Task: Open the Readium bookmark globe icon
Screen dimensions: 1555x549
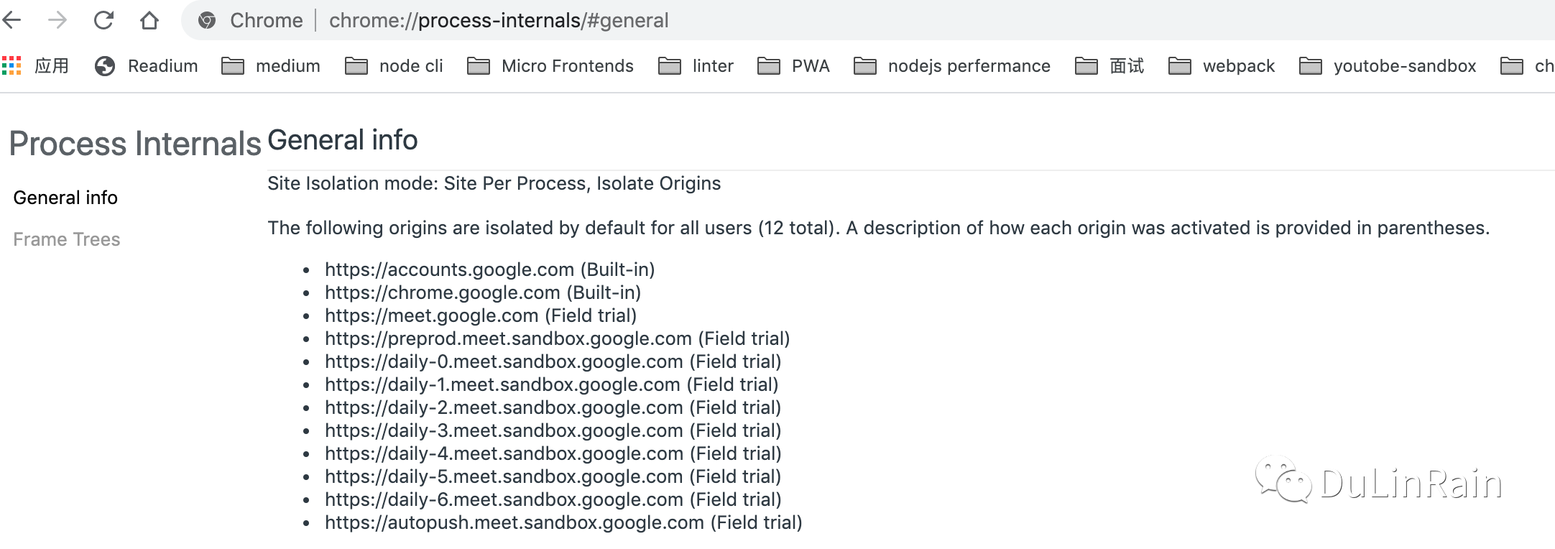Action: (x=105, y=66)
